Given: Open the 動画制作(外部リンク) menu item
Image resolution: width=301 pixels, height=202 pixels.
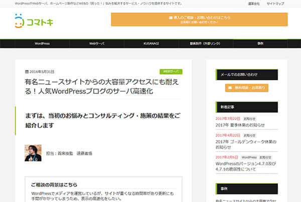Looking at the screenshot, I should click(205, 43).
